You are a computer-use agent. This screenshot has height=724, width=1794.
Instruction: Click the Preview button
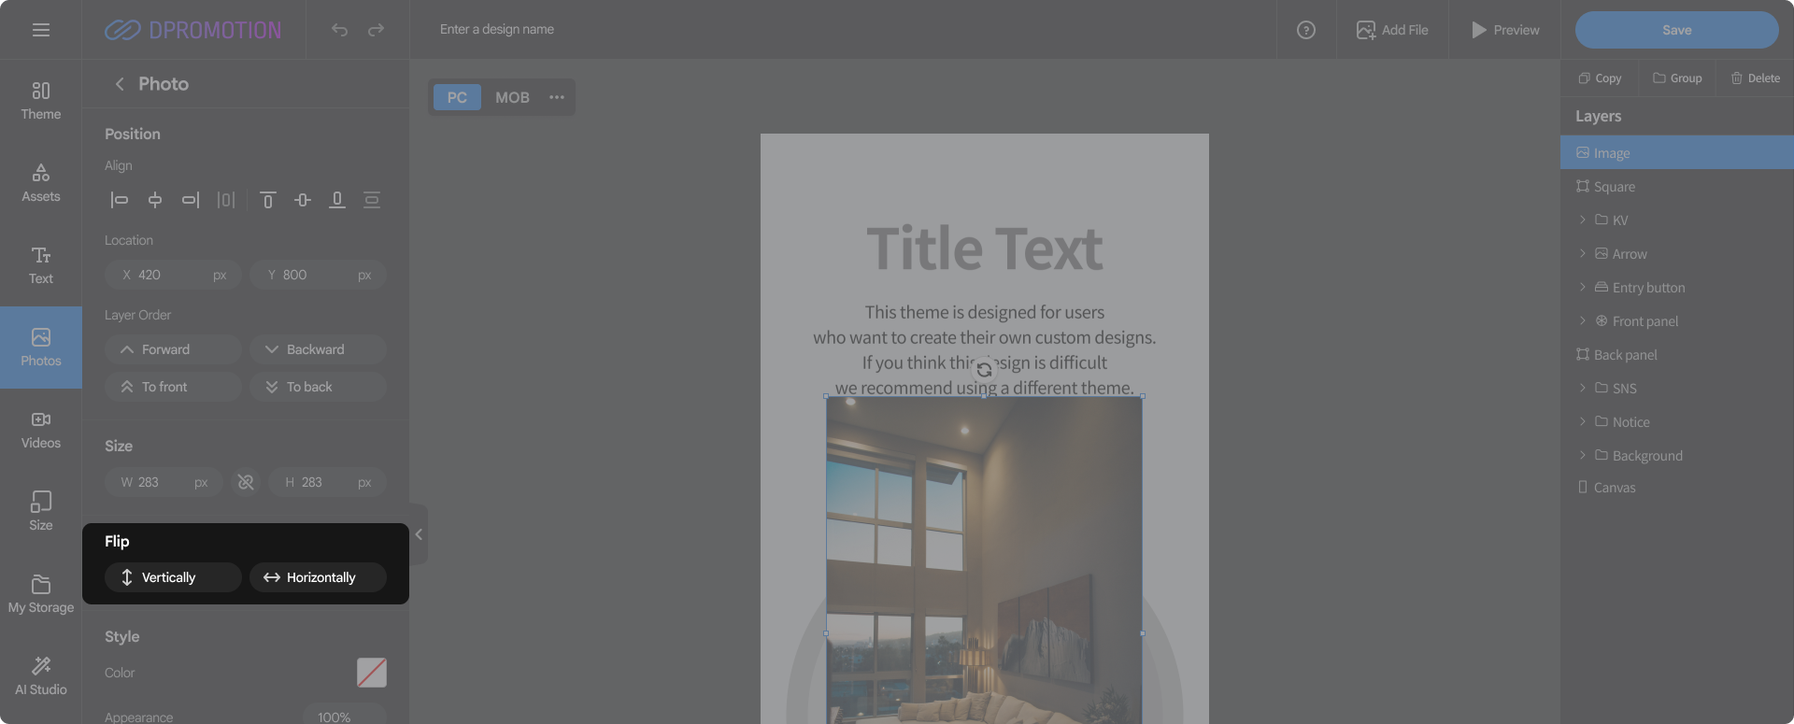pos(1505,30)
